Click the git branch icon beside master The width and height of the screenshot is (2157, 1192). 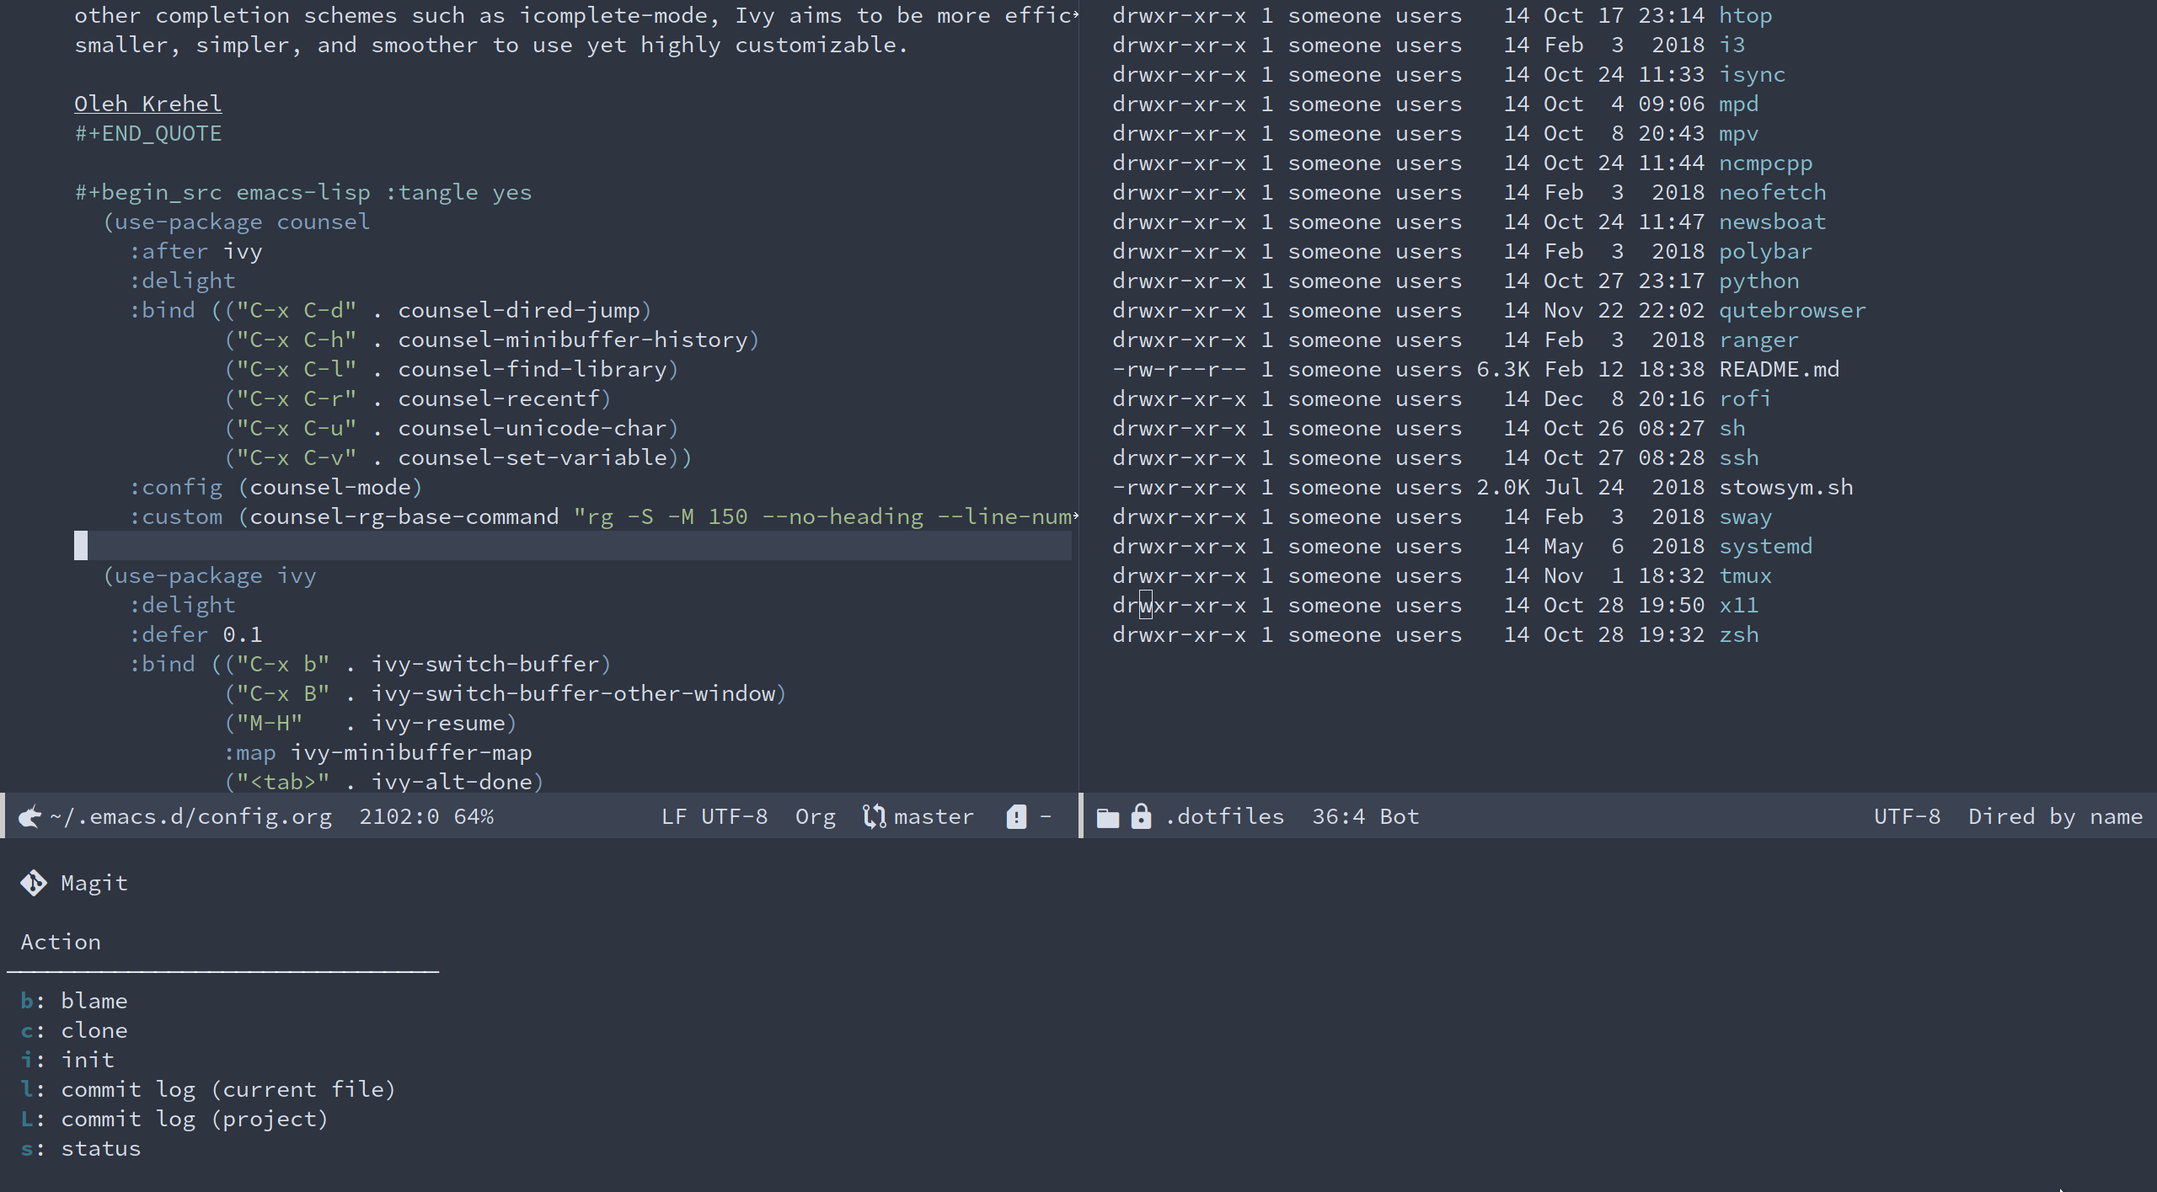click(874, 816)
